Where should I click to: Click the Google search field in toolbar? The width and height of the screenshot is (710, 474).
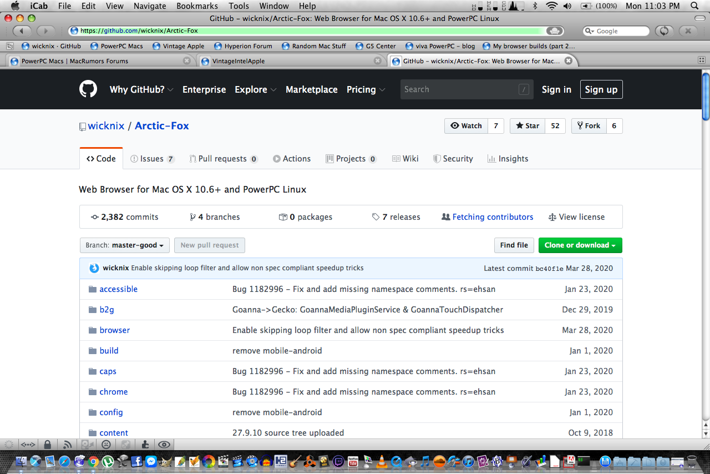[616, 31]
